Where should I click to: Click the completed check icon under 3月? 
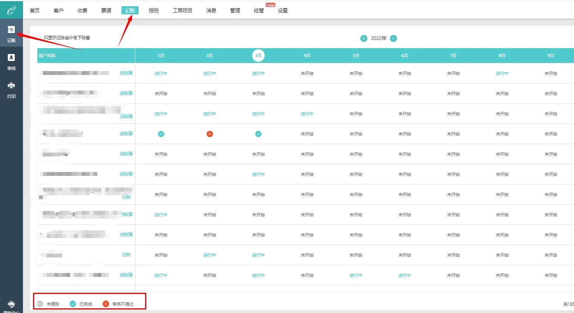258,134
